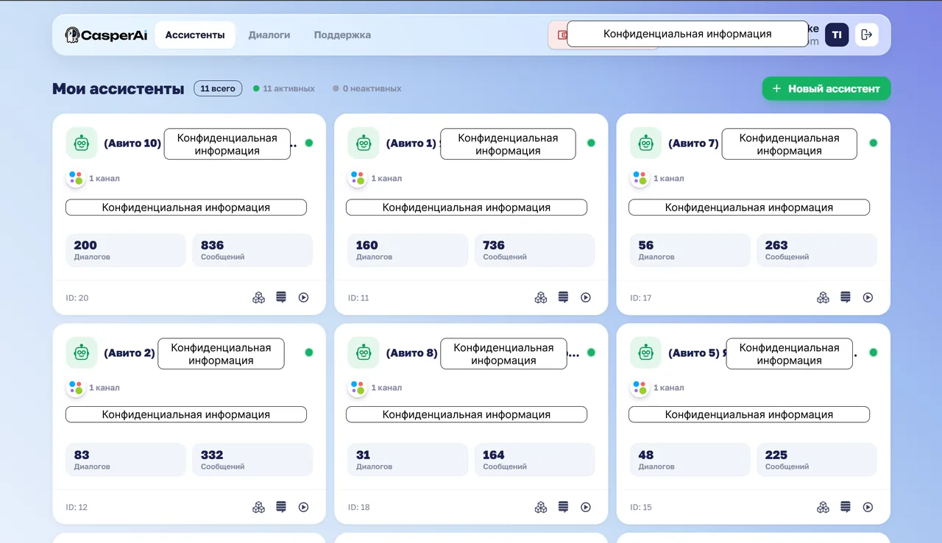This screenshot has height=543, width=942.
Task: Filter by 0 неактивных assistants
Action: coord(367,88)
